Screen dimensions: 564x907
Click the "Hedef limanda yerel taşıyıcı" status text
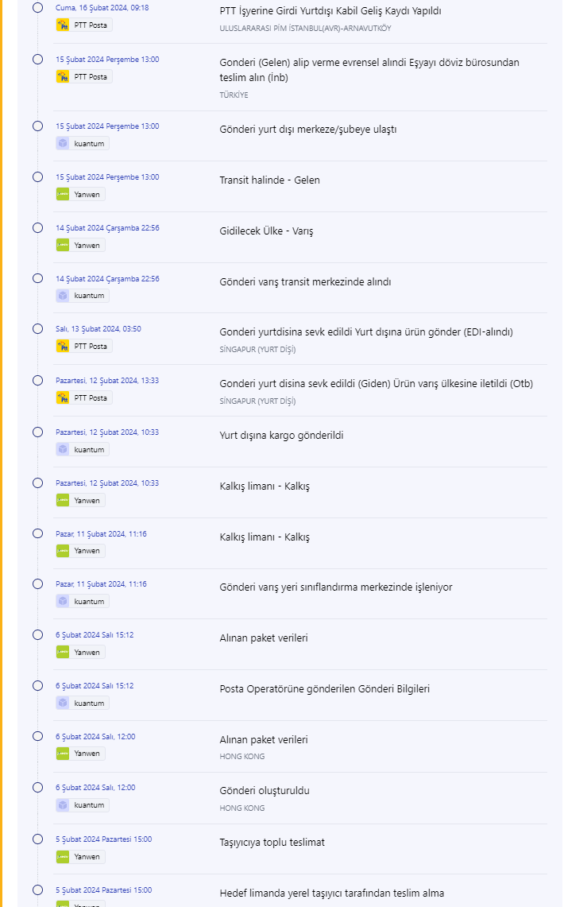click(x=332, y=893)
